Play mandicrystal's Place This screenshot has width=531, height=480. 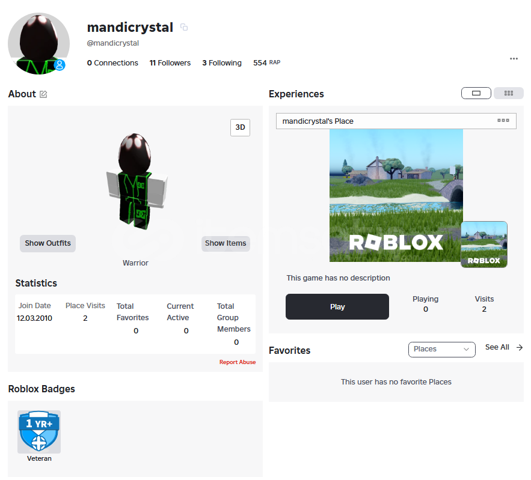pyautogui.click(x=337, y=307)
